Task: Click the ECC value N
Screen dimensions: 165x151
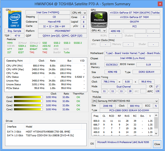Action: [156, 106]
